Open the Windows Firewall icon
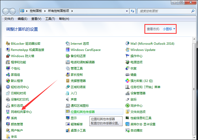 (x=8, y=56)
